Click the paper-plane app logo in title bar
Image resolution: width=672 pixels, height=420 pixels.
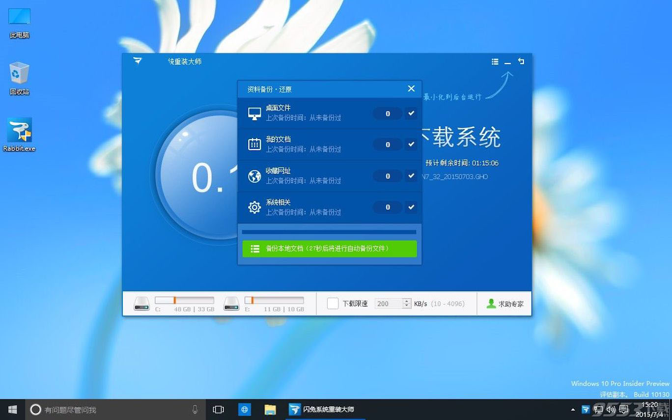pyautogui.click(x=137, y=61)
